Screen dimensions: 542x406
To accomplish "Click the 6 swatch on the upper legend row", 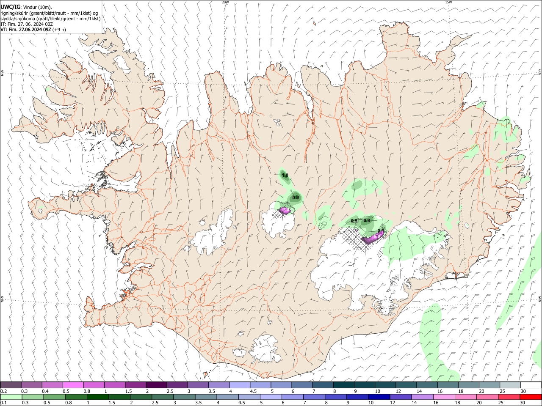I will click(x=302, y=385).
